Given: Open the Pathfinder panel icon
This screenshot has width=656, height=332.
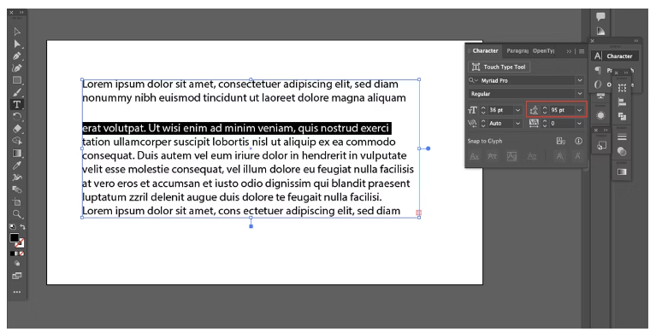Looking at the screenshot, I should click(x=622, y=116).
